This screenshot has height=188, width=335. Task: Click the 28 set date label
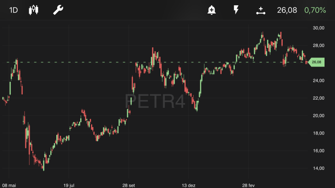[x=129, y=185]
